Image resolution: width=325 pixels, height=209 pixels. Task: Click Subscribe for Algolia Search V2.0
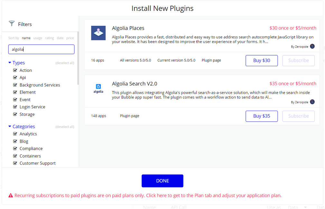coord(299,116)
